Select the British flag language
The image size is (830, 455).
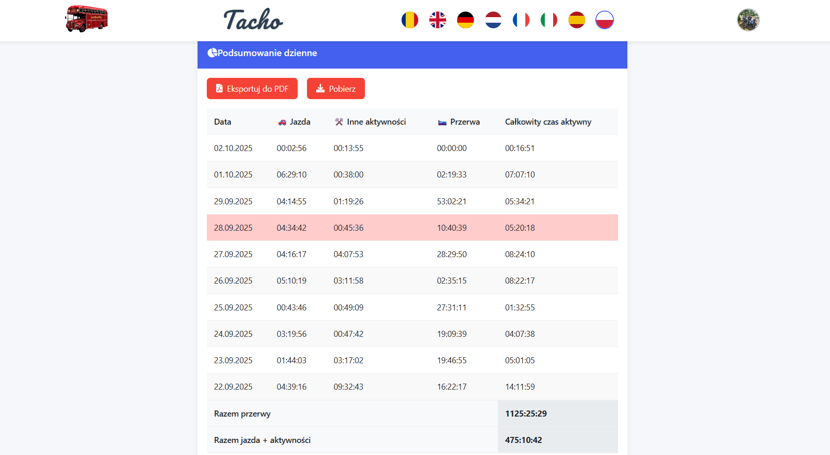click(x=438, y=20)
